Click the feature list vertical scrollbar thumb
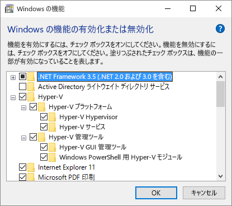 (x=221, y=94)
